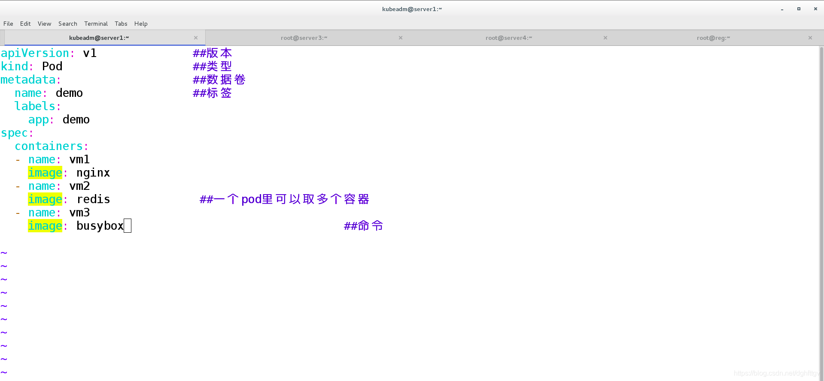This screenshot has height=381, width=824.
Task: Open the Tabs menu
Action: (121, 24)
